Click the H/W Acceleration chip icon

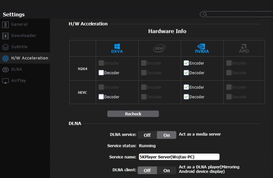click(5, 58)
